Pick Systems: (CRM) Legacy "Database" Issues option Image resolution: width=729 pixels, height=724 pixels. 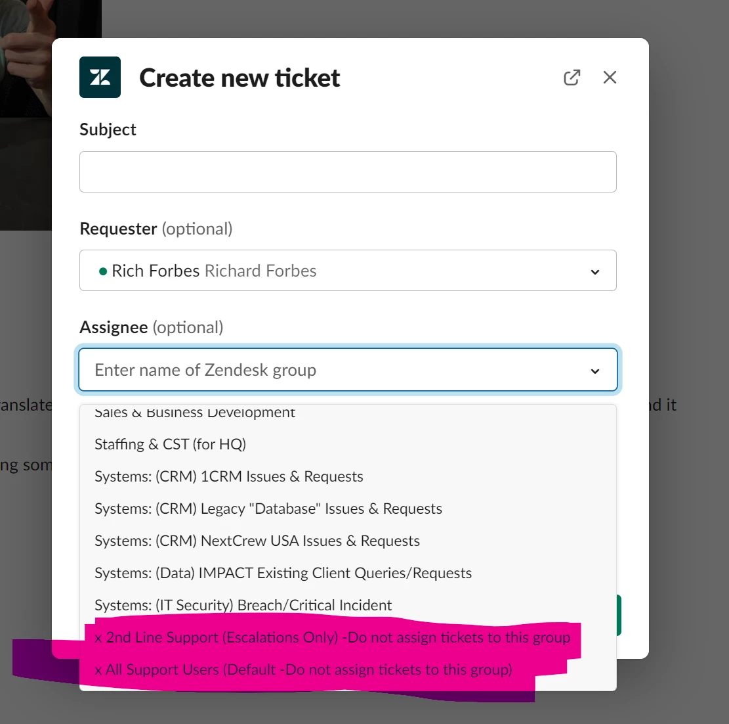click(348, 509)
